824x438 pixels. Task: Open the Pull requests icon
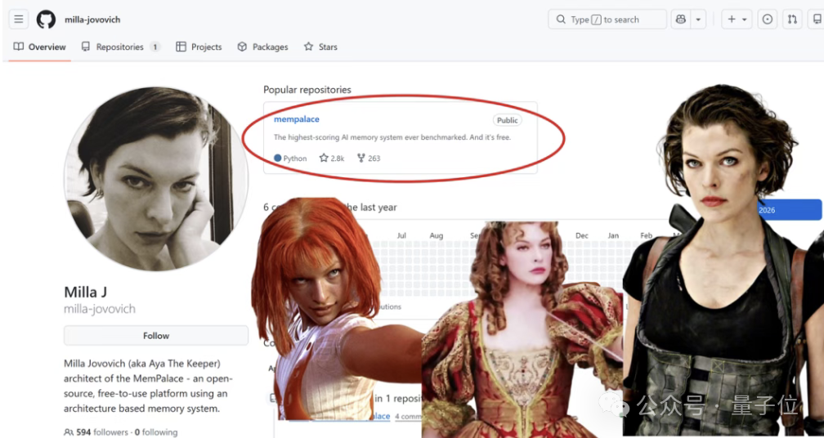click(792, 20)
